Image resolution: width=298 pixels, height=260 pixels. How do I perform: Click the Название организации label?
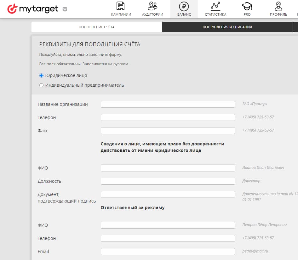(x=63, y=104)
